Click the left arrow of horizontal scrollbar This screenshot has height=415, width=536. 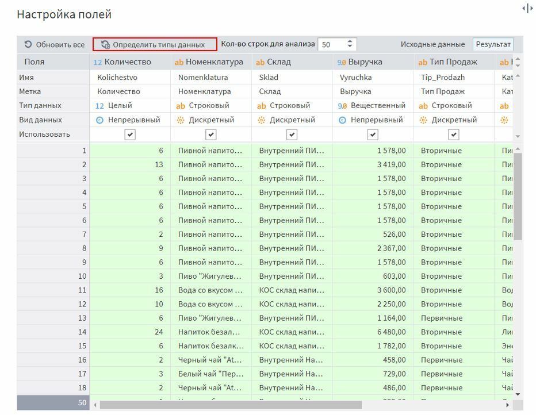tap(95, 405)
